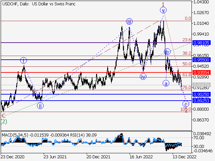The height and width of the screenshot is (161, 215).
Task: Click the indicator axis value -0.034646
Action: point(202,151)
